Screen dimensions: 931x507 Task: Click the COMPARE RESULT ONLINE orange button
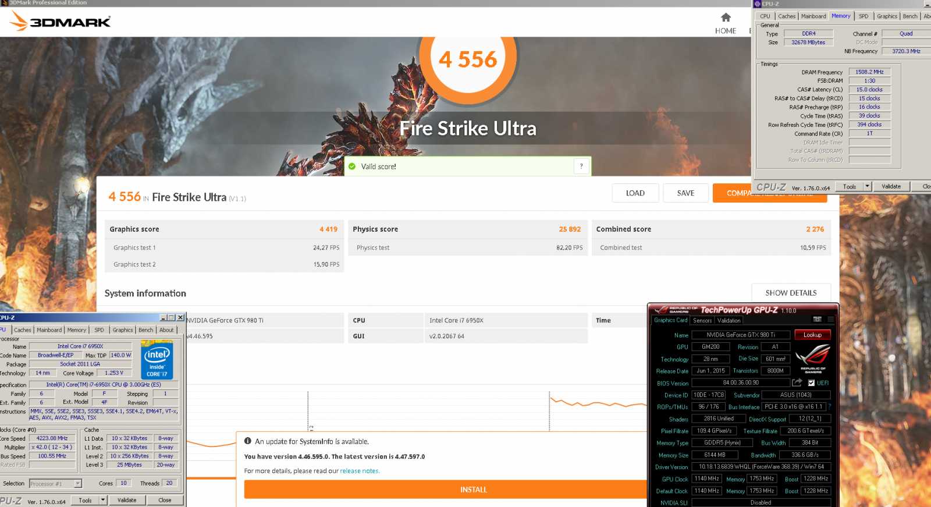(770, 193)
